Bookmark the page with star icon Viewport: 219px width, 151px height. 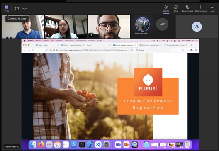(132, 50)
